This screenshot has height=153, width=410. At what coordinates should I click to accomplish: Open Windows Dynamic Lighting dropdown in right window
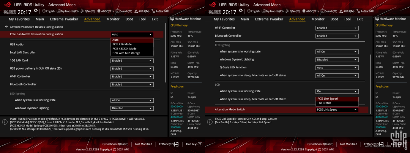pyautogui.click(x=337, y=60)
